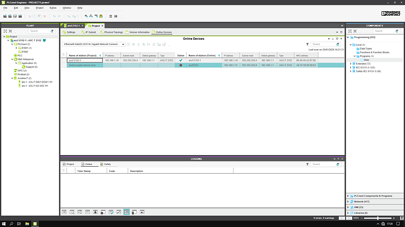Click the last icon in bottom editor toolbar

[x=142, y=212]
